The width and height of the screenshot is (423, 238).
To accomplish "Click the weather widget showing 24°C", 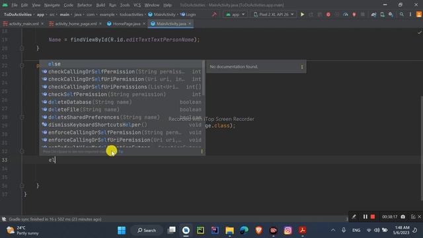I will [x=22, y=230].
